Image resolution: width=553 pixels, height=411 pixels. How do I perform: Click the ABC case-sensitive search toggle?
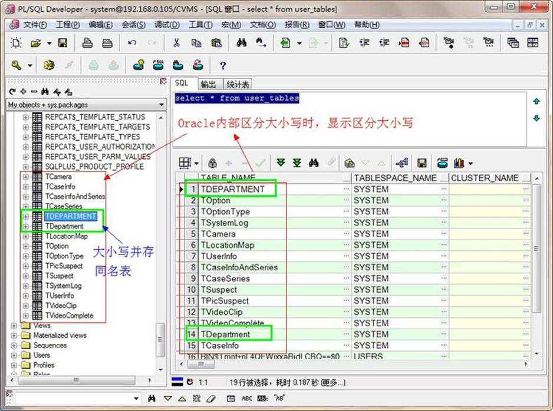246,399
